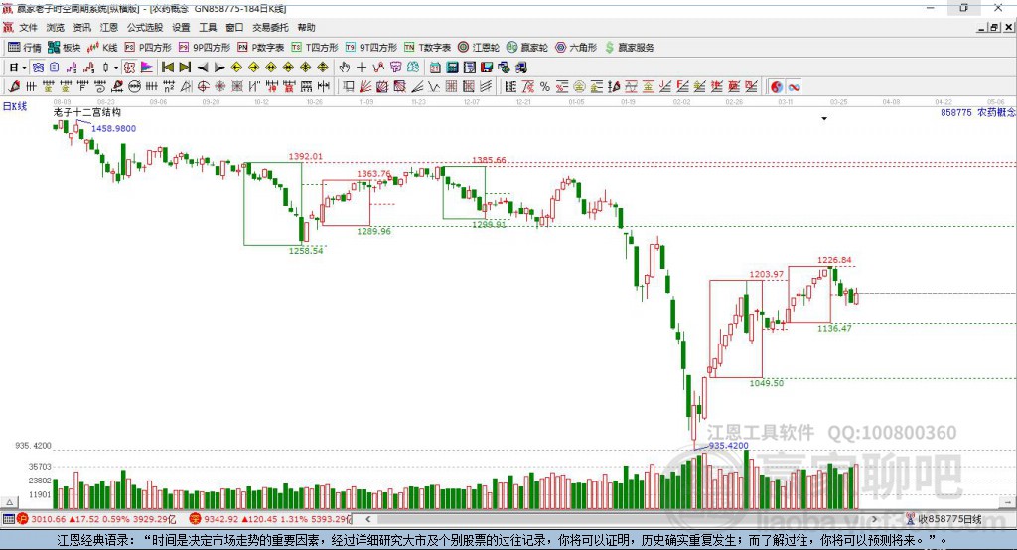Expand volume panel with up-triangle button
Image resolution: width=1017 pixels, height=550 pixels.
pyautogui.click(x=10, y=502)
